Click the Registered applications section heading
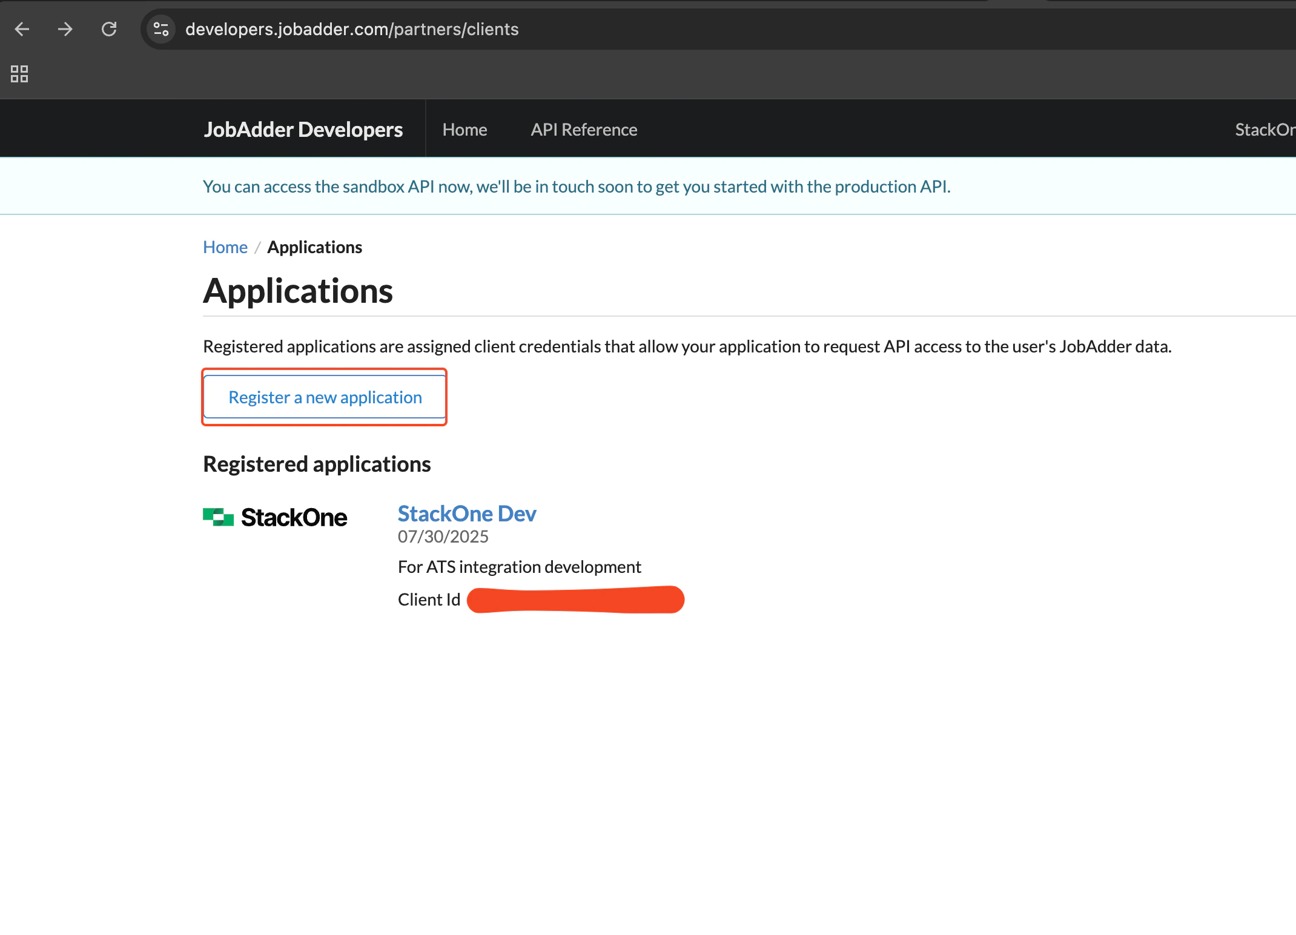 pos(317,463)
